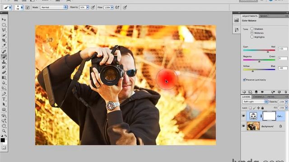The height and width of the screenshot is (162, 289).
Task: Click the Cyan-Red slider track
Action: point(259,50)
